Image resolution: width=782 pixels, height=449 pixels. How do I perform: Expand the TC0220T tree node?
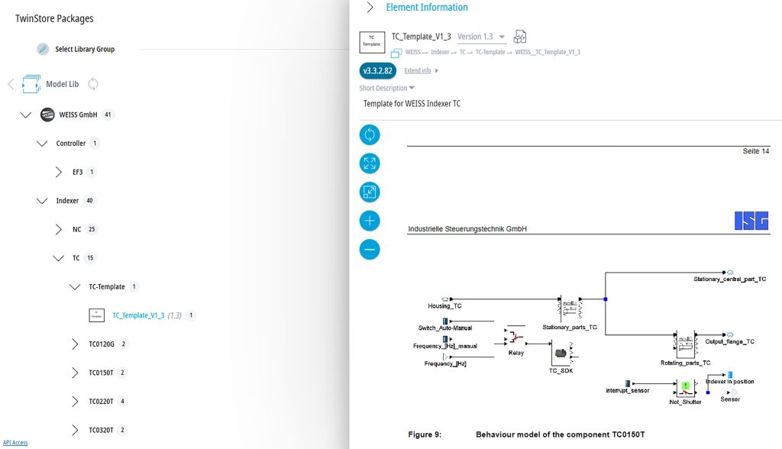(75, 401)
